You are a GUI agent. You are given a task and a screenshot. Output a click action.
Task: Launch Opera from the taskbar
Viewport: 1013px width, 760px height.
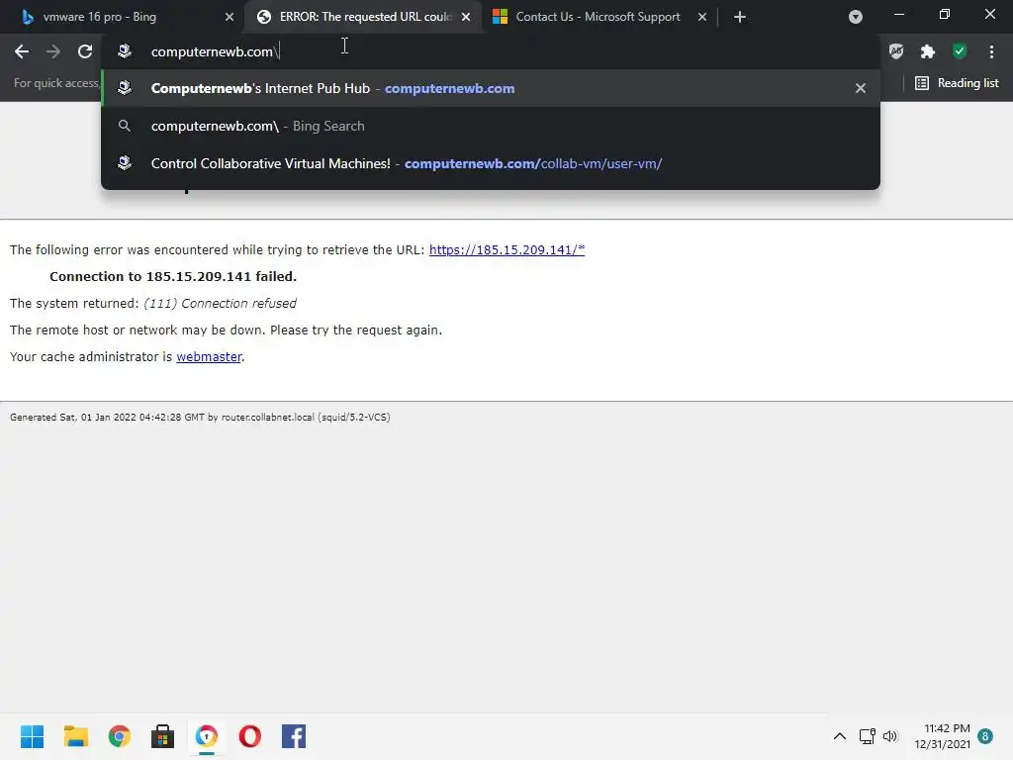(250, 736)
